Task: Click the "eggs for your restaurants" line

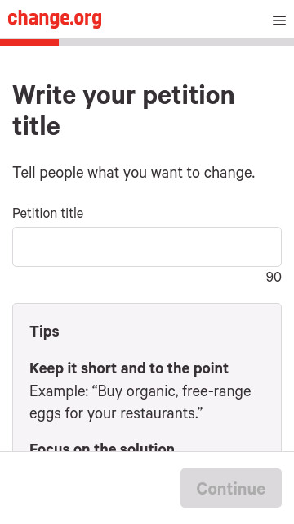Action: 116,413
